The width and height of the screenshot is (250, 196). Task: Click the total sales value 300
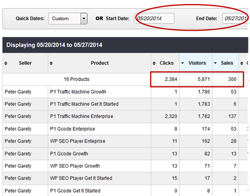coord(232,80)
